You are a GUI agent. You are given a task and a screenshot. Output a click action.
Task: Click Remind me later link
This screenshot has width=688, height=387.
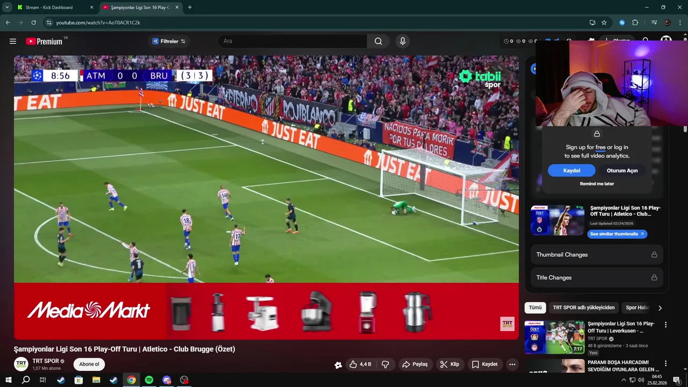pos(597,184)
